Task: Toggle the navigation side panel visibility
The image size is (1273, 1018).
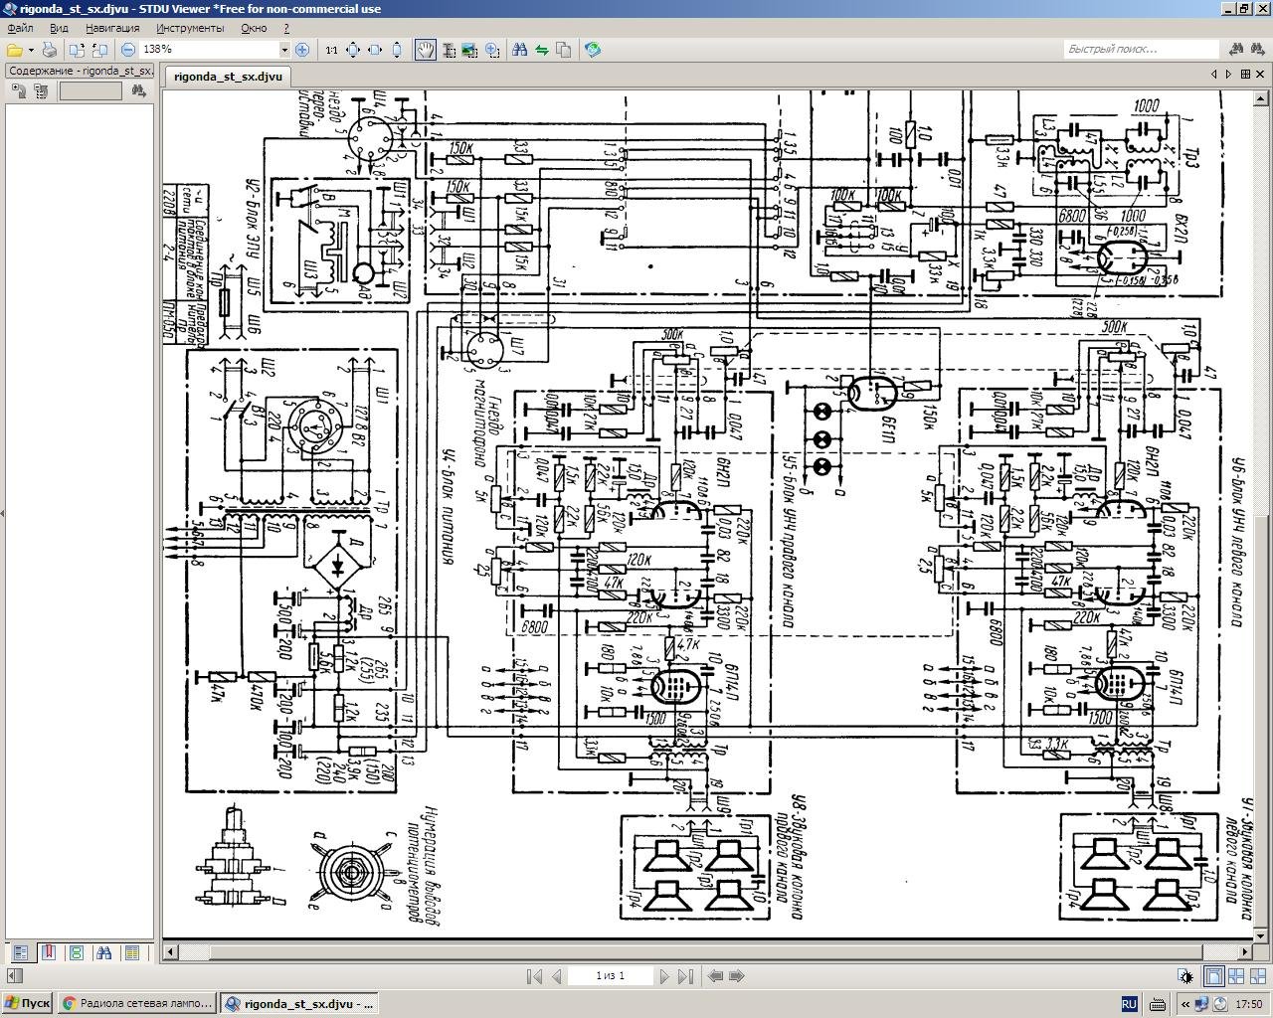Action: pyautogui.click(x=14, y=977)
